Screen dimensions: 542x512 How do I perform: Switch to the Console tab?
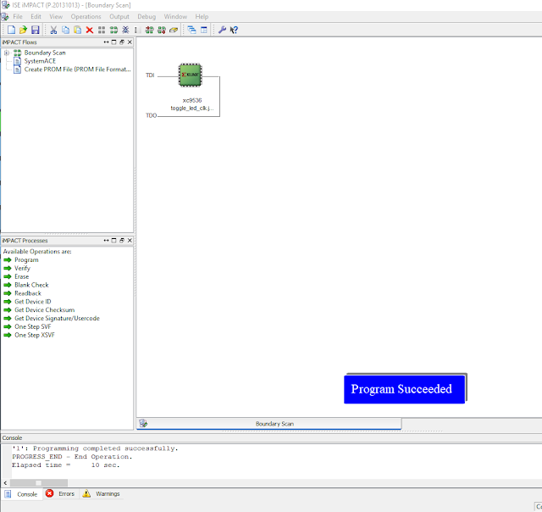point(21,494)
